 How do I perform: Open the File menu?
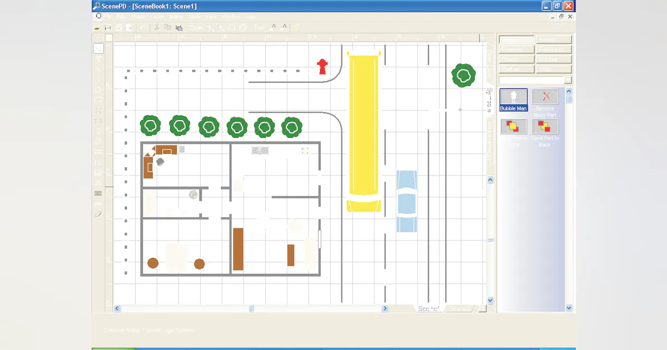[x=107, y=17]
